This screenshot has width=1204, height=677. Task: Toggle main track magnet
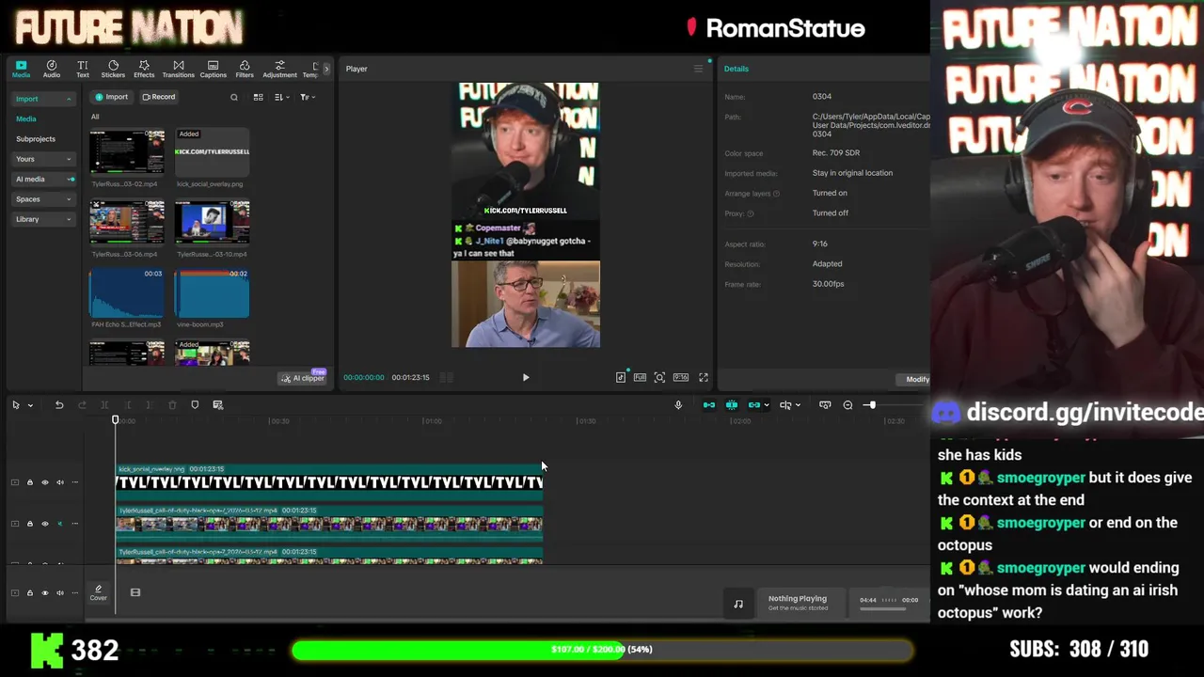coord(709,405)
